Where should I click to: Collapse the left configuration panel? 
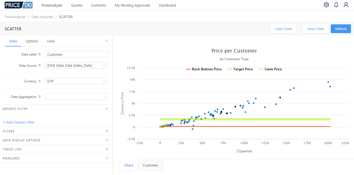[x=106, y=41]
